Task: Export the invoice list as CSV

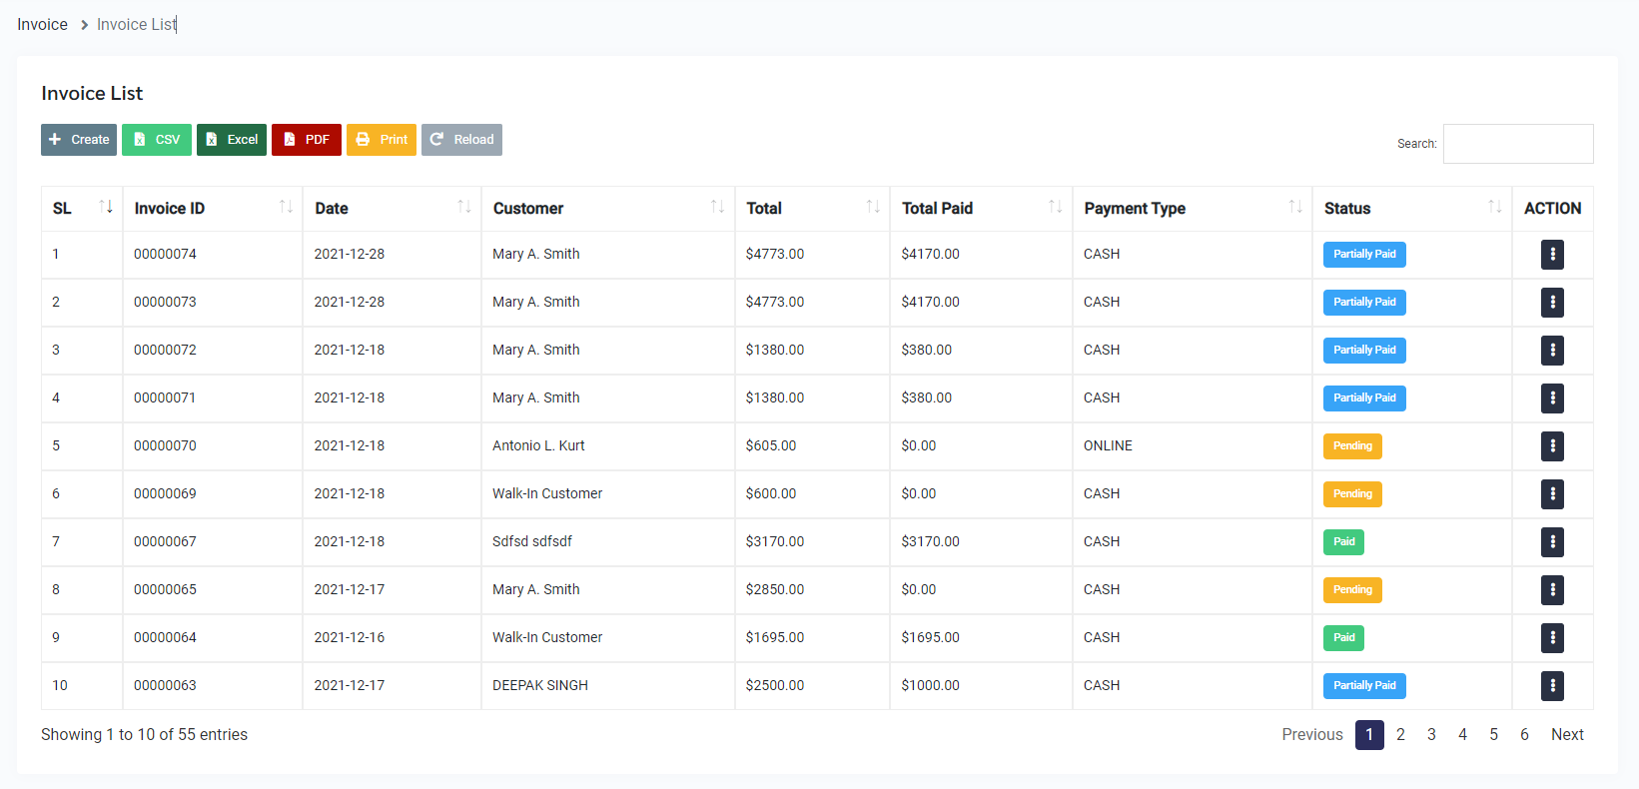Action: [x=157, y=140]
